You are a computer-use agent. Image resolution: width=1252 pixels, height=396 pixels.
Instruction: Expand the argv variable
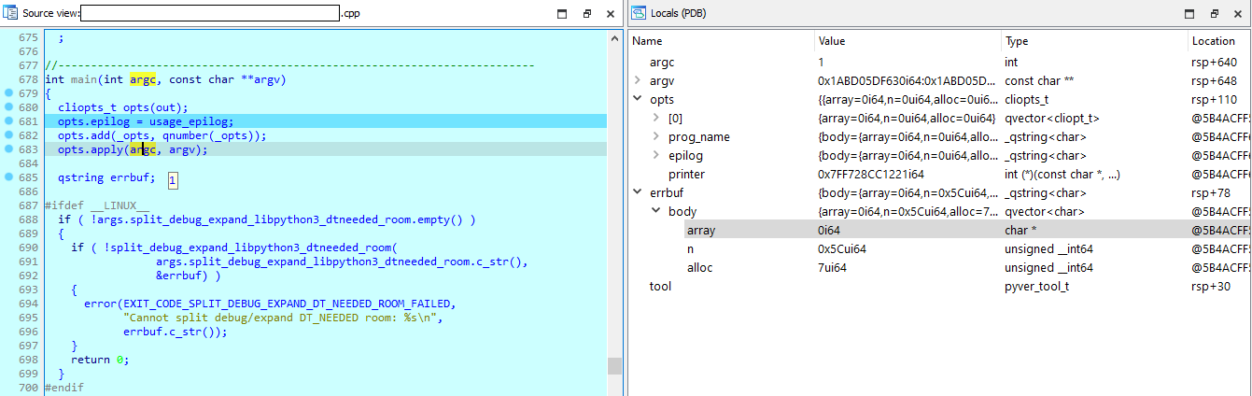pyautogui.click(x=638, y=81)
